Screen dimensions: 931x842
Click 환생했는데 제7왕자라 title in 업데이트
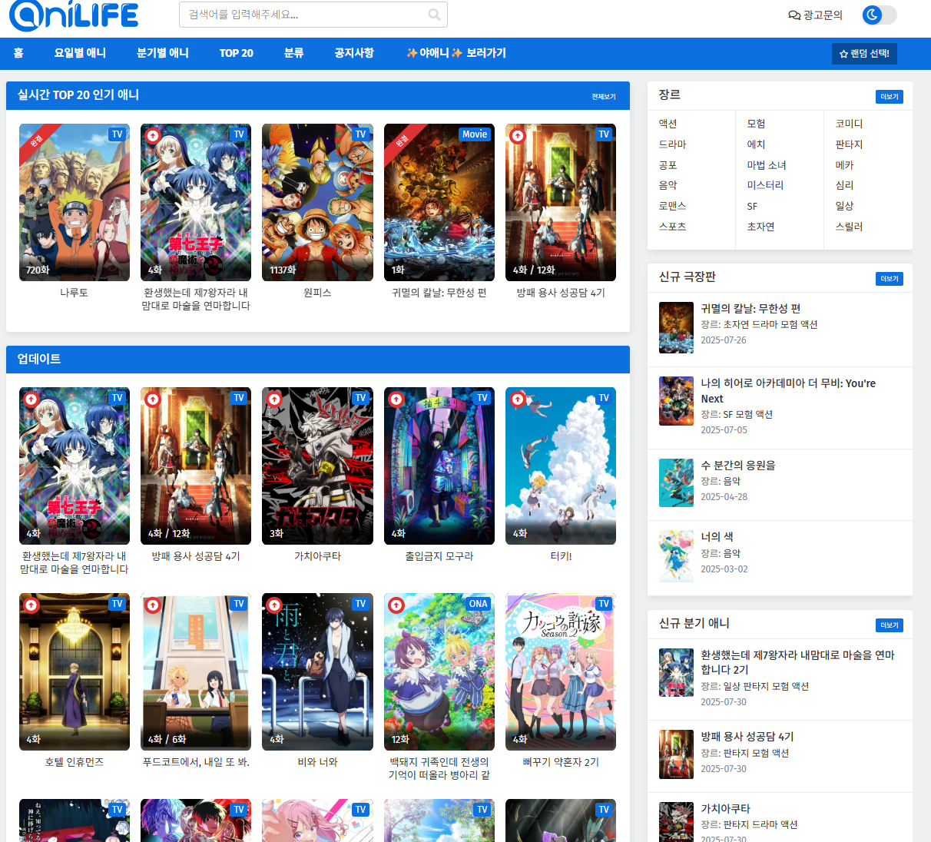tap(75, 562)
